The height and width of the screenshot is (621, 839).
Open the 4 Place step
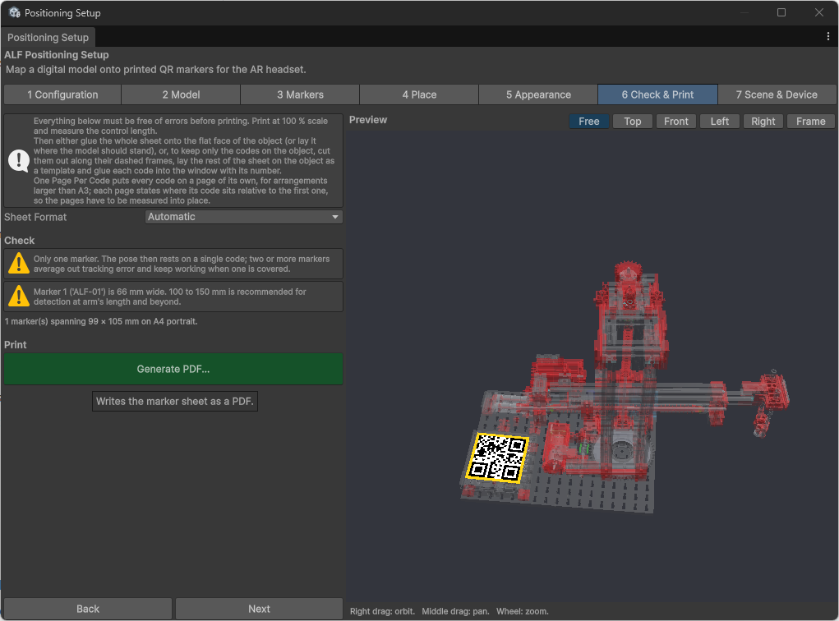[x=419, y=94]
